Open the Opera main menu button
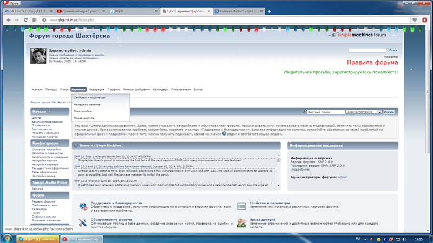Screen dimensions: 433x243 coord(11,3)
